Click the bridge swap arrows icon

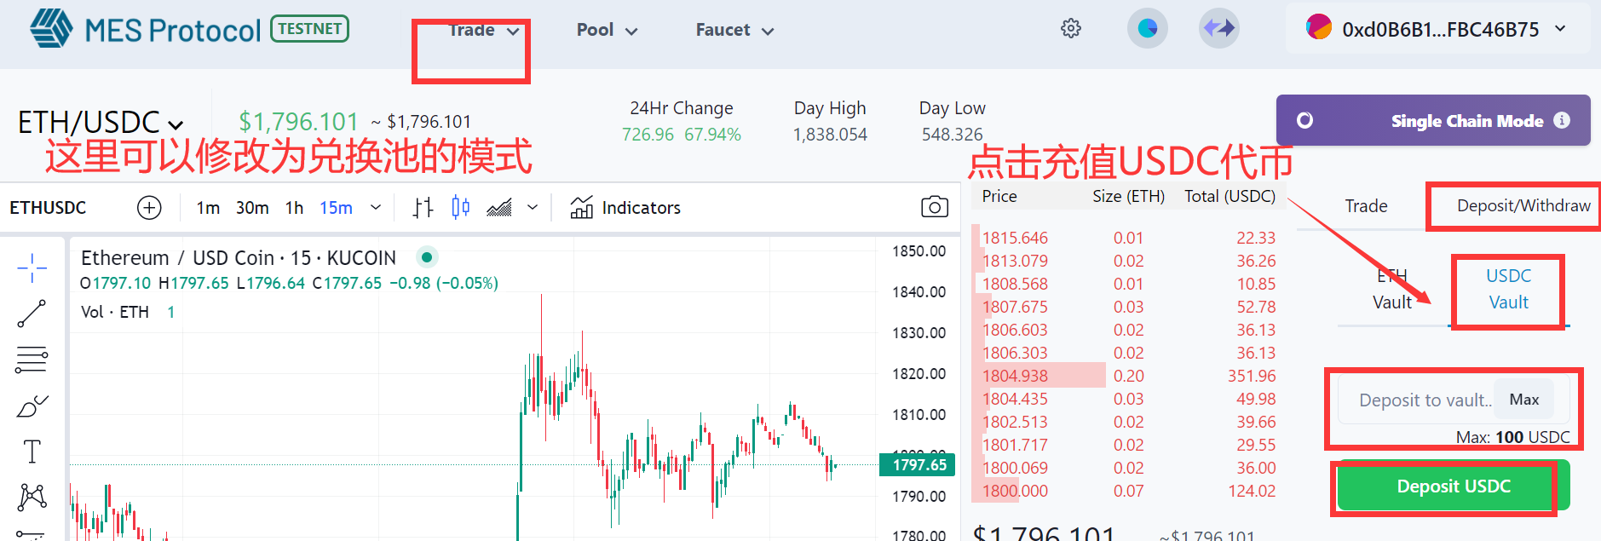pos(1218,29)
